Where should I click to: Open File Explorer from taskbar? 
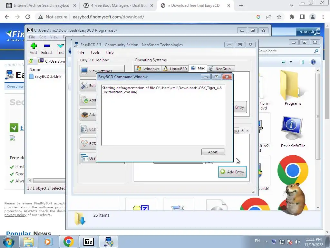(29, 242)
